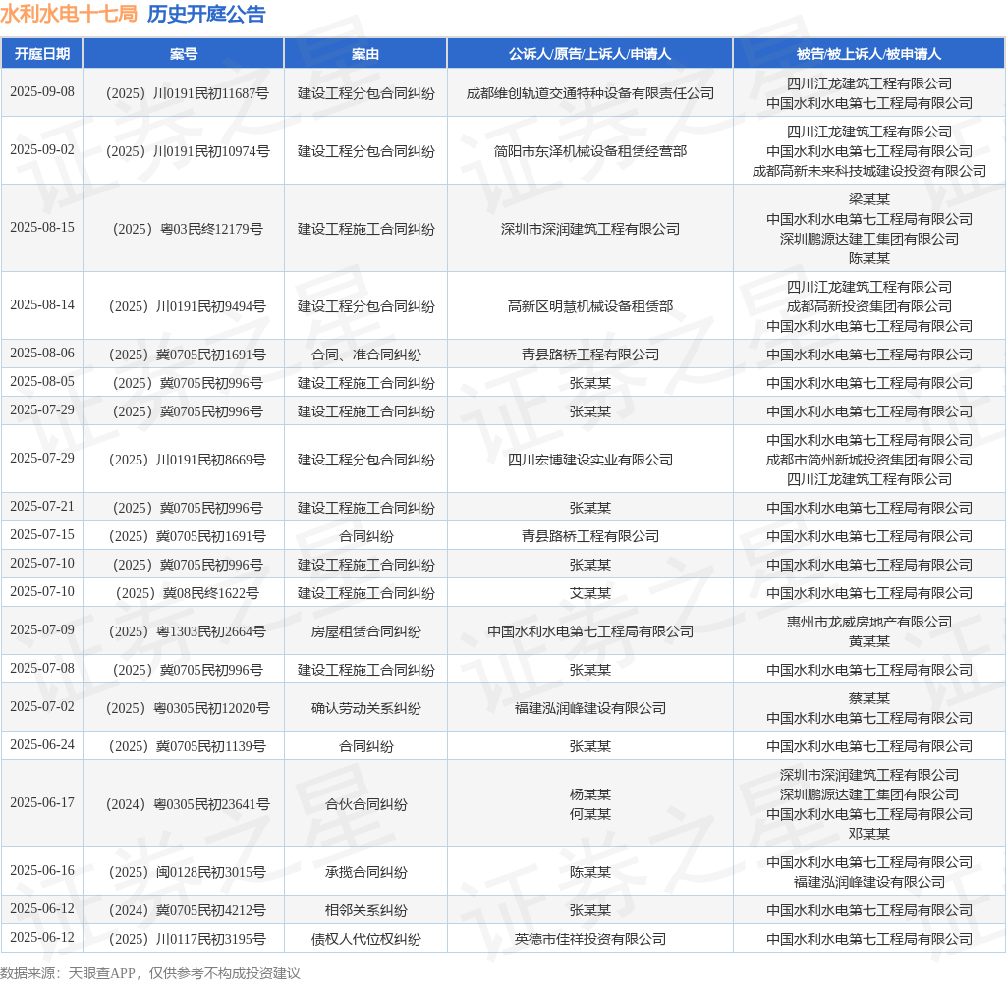Click defendant 惠州市龙威房地产有限公司
Image resolution: width=1006 pixels, height=982 pixels.
pyautogui.click(x=868, y=622)
